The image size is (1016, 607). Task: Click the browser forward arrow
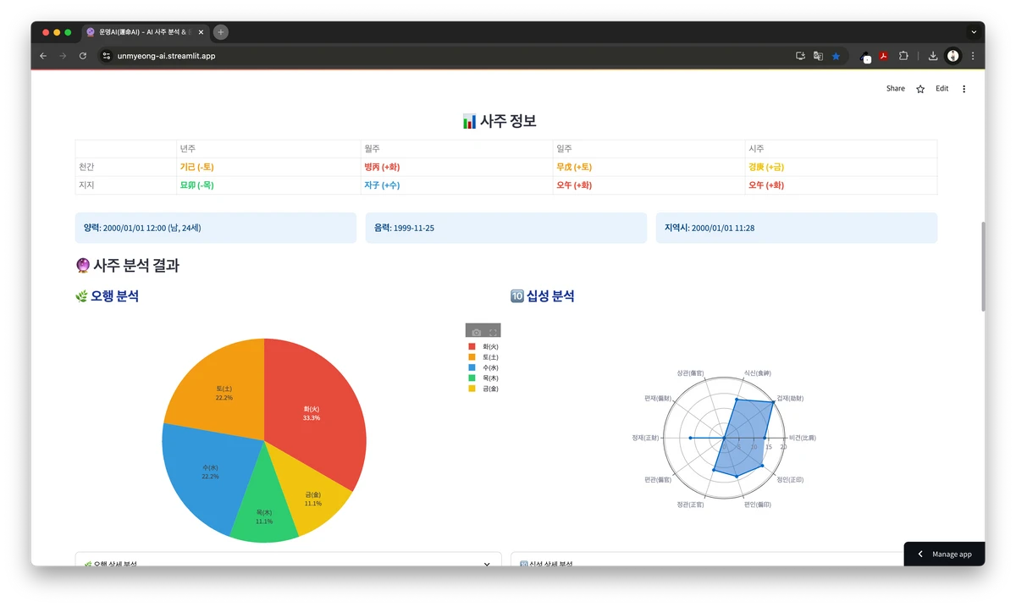63,56
